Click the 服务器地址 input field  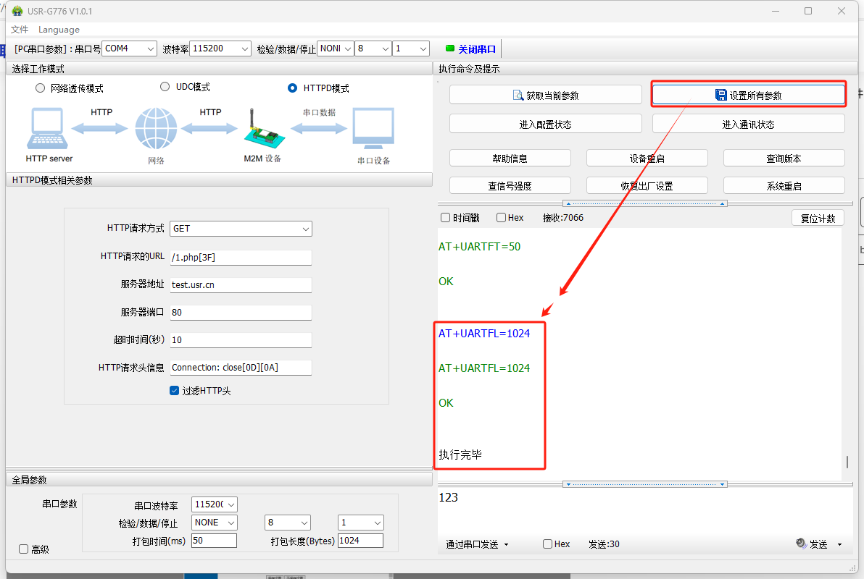coord(241,285)
